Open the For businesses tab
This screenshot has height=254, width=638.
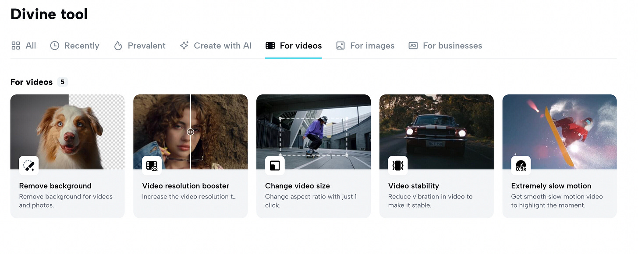[x=452, y=45]
